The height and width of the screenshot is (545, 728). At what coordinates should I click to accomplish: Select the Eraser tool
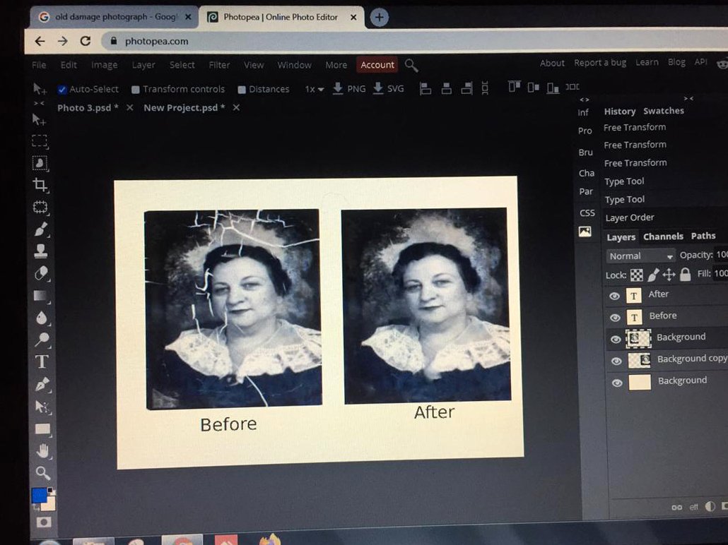41,273
